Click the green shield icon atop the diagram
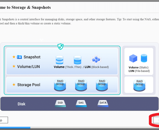The image size is (159, 130). 61,47
